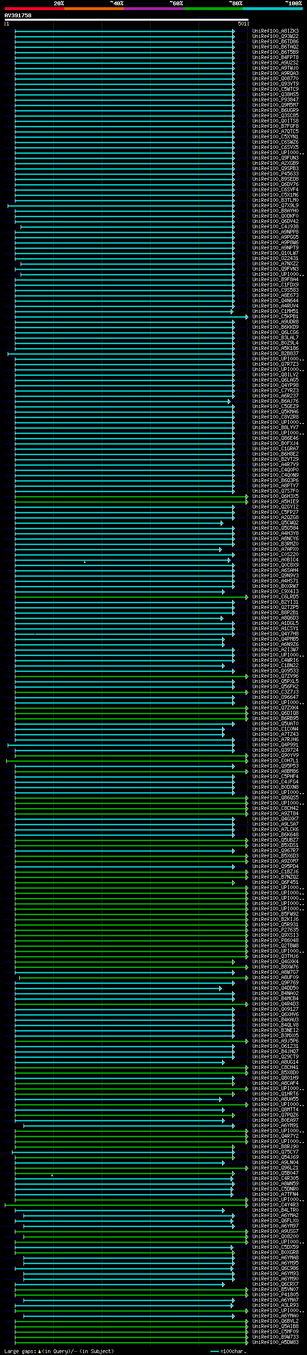The image size is (307, 1355).
Task: Click the orange ~40% identity legend segment
Action: (94, 9)
